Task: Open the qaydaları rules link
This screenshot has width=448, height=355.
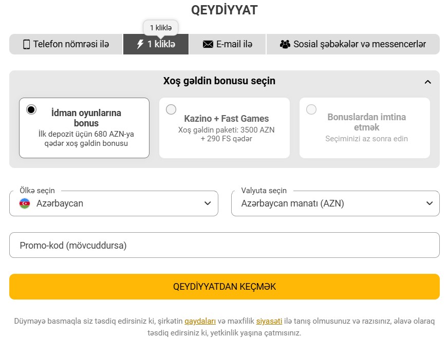Action: 200,321
